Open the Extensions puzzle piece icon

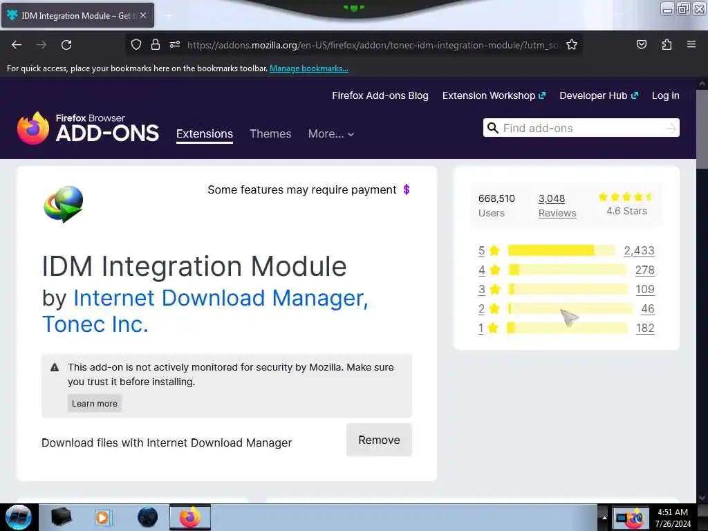(x=667, y=44)
